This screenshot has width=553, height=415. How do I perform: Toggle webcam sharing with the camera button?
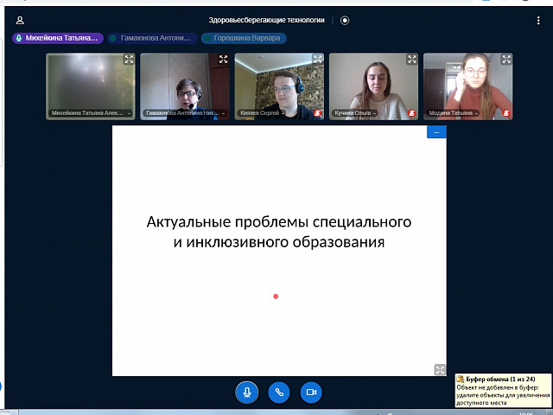(x=311, y=392)
